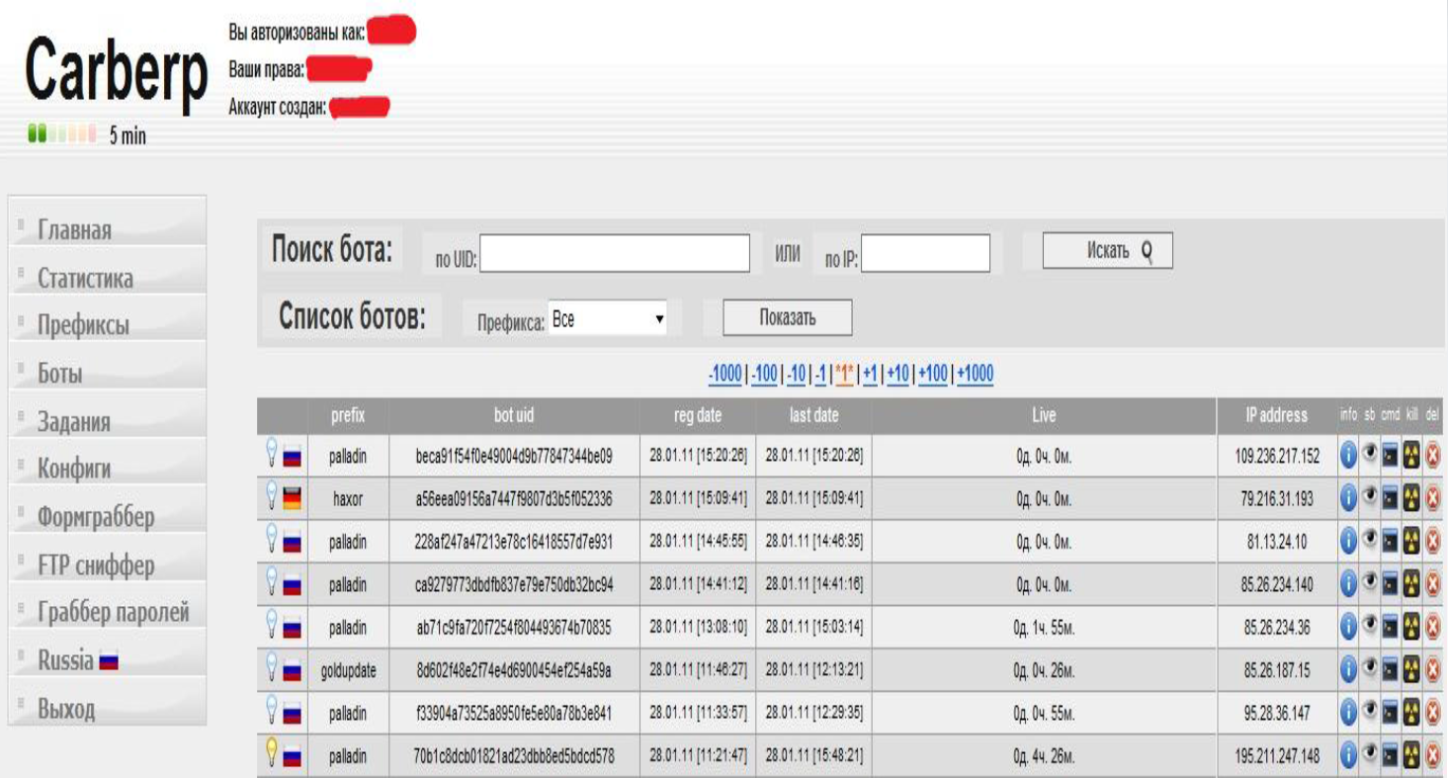
Task: Click Russian flag in goldupdate row
Action: tap(292, 671)
